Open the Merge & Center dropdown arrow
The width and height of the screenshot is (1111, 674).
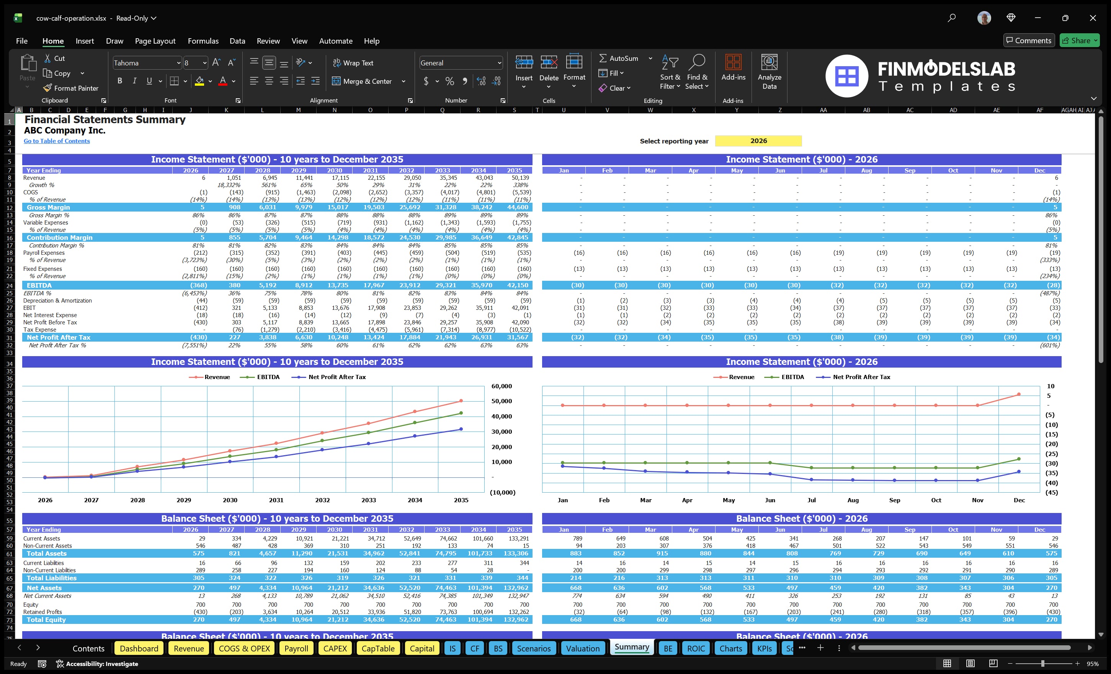pos(403,81)
